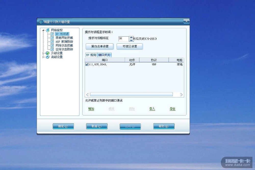This screenshot has width=255, height=170.
Task: Click the 端口 column header
Action: click(105, 60)
